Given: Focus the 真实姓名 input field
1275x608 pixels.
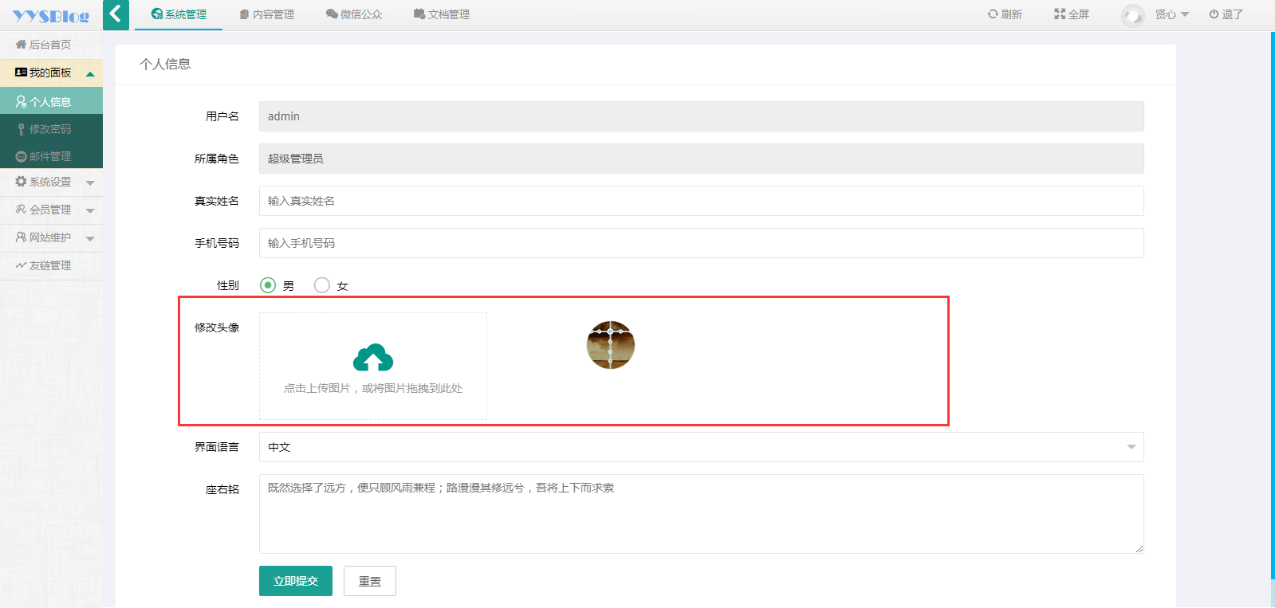Looking at the screenshot, I should coord(701,201).
